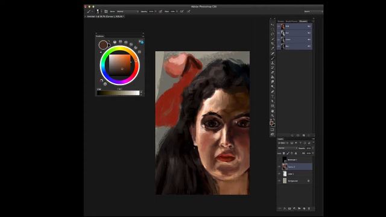Lock image pixels brush icon
The image size is (386, 217).
pos(288,153)
